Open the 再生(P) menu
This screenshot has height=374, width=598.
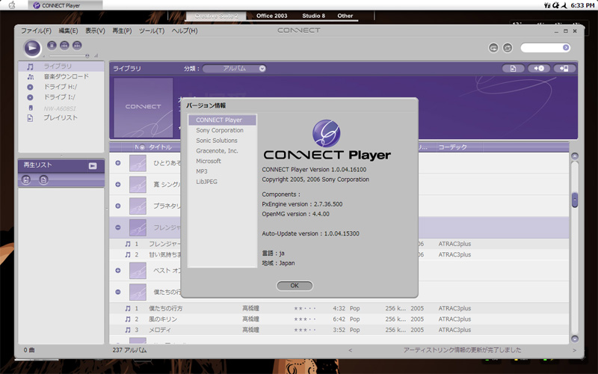(x=122, y=31)
